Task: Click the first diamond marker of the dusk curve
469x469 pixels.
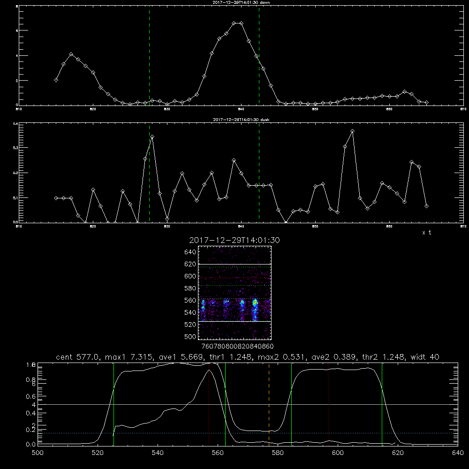Action: 56,198
